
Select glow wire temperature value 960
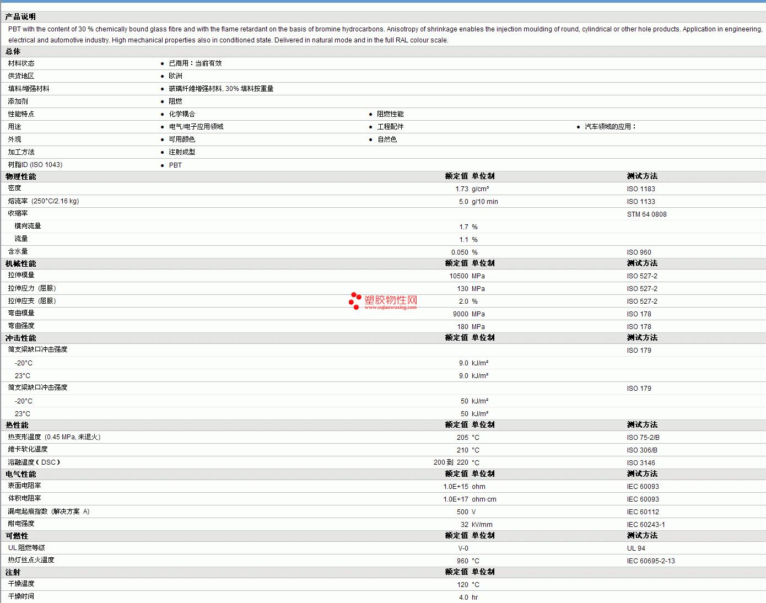(x=462, y=561)
